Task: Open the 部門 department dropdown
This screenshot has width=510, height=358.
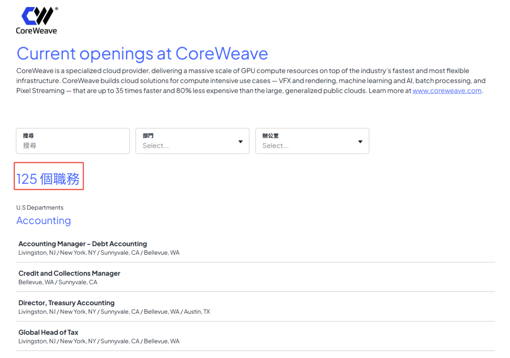Action: point(193,141)
